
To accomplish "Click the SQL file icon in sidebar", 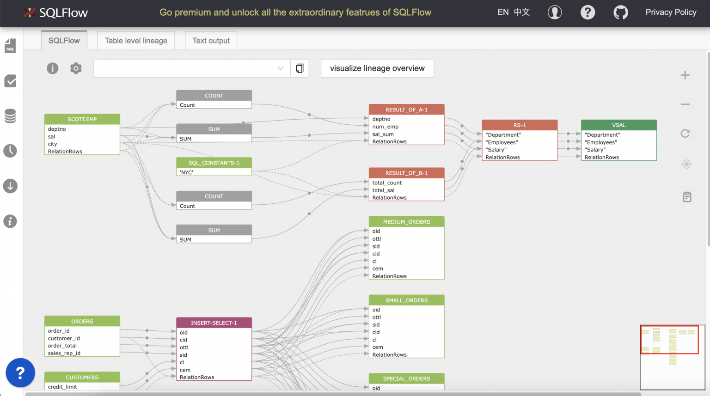I will tap(10, 46).
